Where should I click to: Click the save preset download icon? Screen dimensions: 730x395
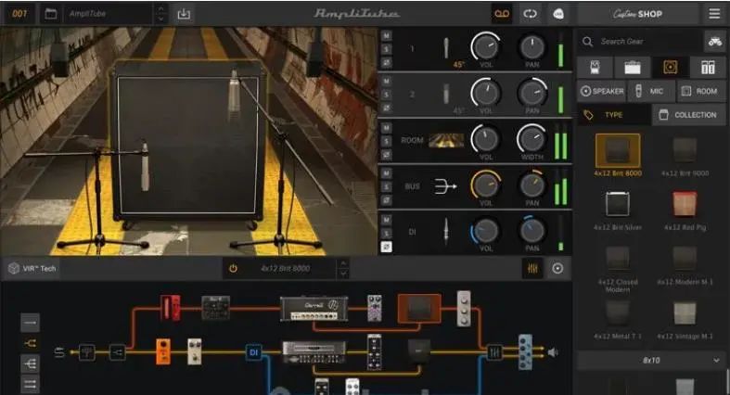coord(184,14)
